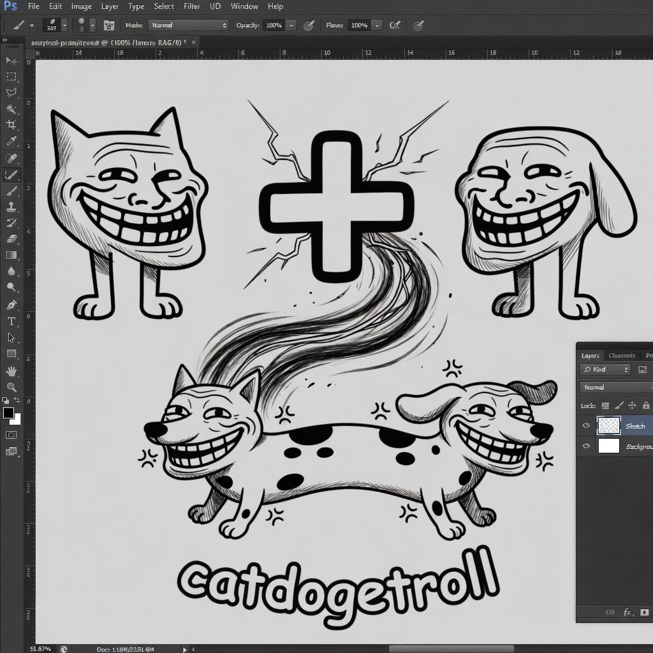The width and height of the screenshot is (653, 653).
Task: Add a layer mask icon
Action: (644, 612)
